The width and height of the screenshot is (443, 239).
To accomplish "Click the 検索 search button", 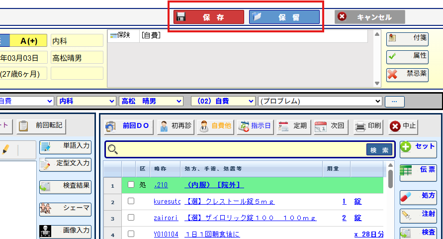I will tap(379, 149).
